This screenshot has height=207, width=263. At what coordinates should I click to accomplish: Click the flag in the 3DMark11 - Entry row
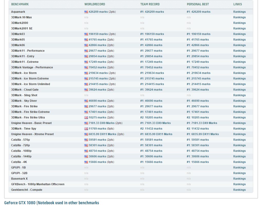[86, 56]
